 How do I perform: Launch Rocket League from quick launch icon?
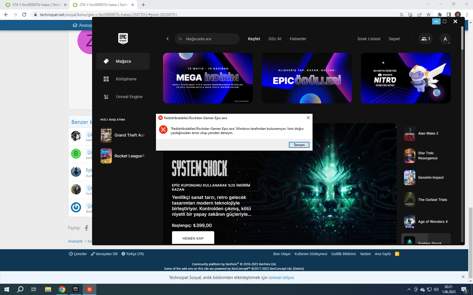coord(106,156)
